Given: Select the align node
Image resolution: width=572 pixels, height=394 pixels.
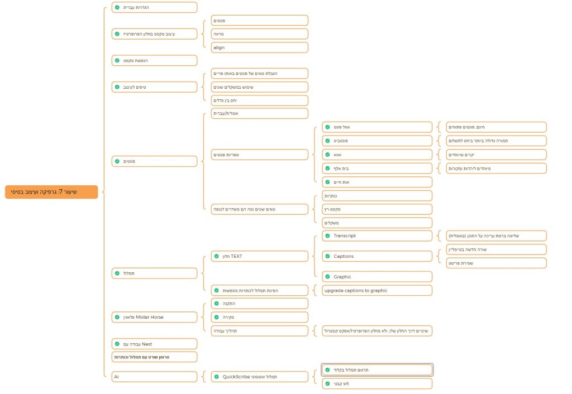Looking at the screenshot, I should 259,47.
